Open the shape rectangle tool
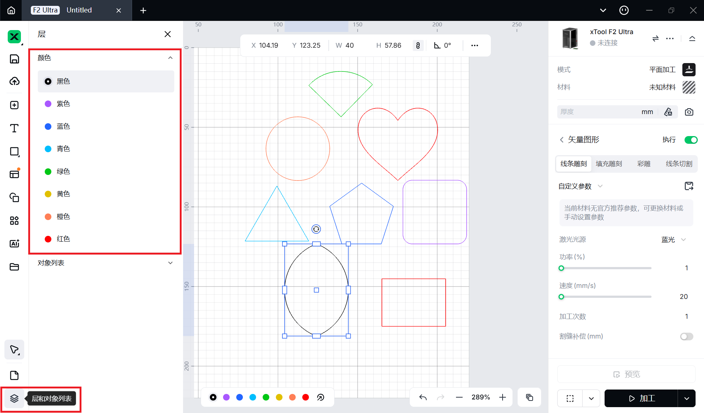The image size is (704, 413). tap(14, 151)
